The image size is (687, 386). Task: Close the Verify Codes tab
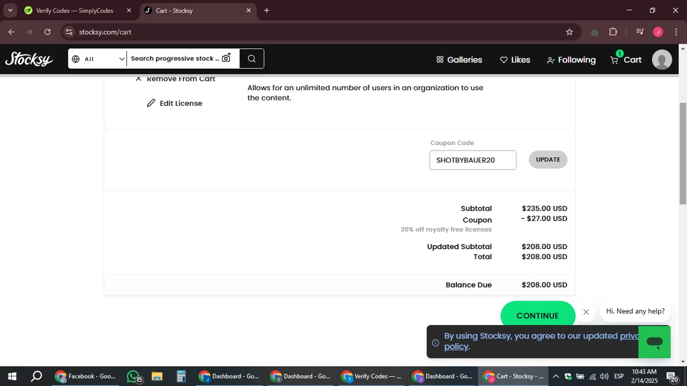(x=129, y=11)
